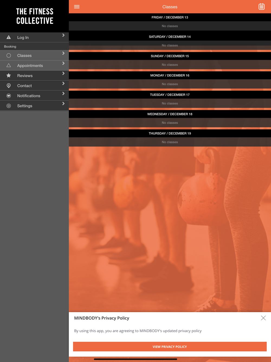Open Settings from the sidebar

coord(34,106)
